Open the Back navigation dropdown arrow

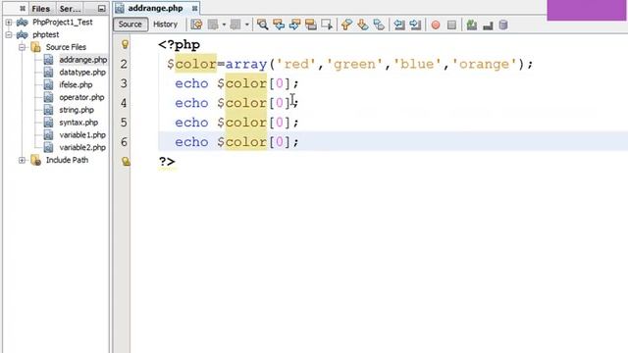(224, 25)
